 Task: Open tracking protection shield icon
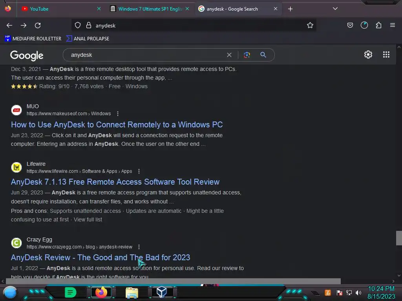coord(78,25)
